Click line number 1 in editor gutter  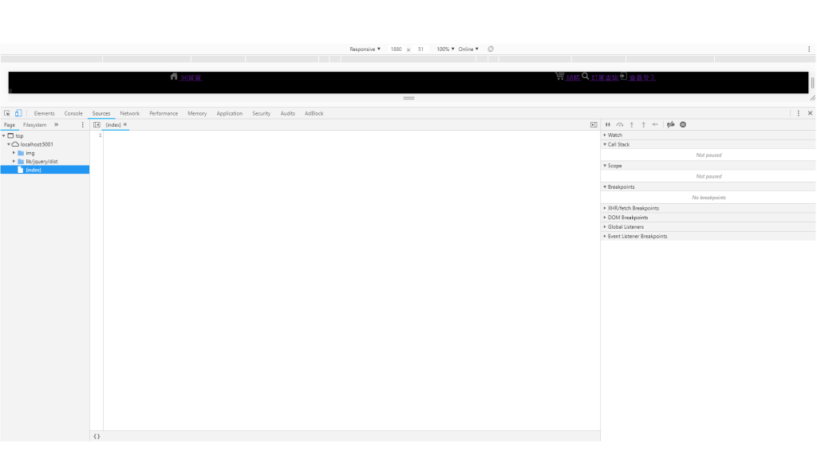point(100,135)
